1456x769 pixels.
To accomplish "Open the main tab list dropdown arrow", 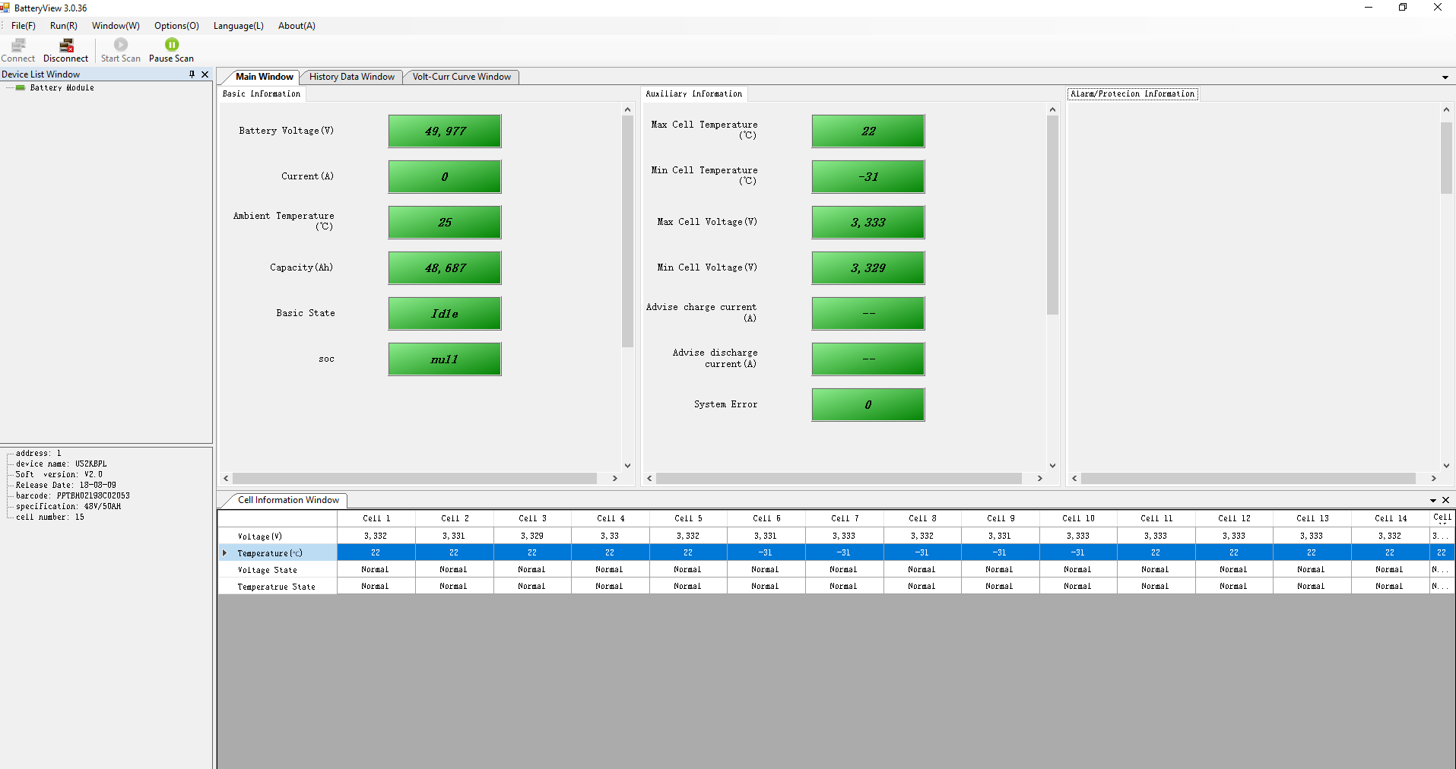I will 1445,77.
